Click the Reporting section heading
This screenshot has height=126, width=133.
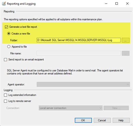(x=9, y=12)
